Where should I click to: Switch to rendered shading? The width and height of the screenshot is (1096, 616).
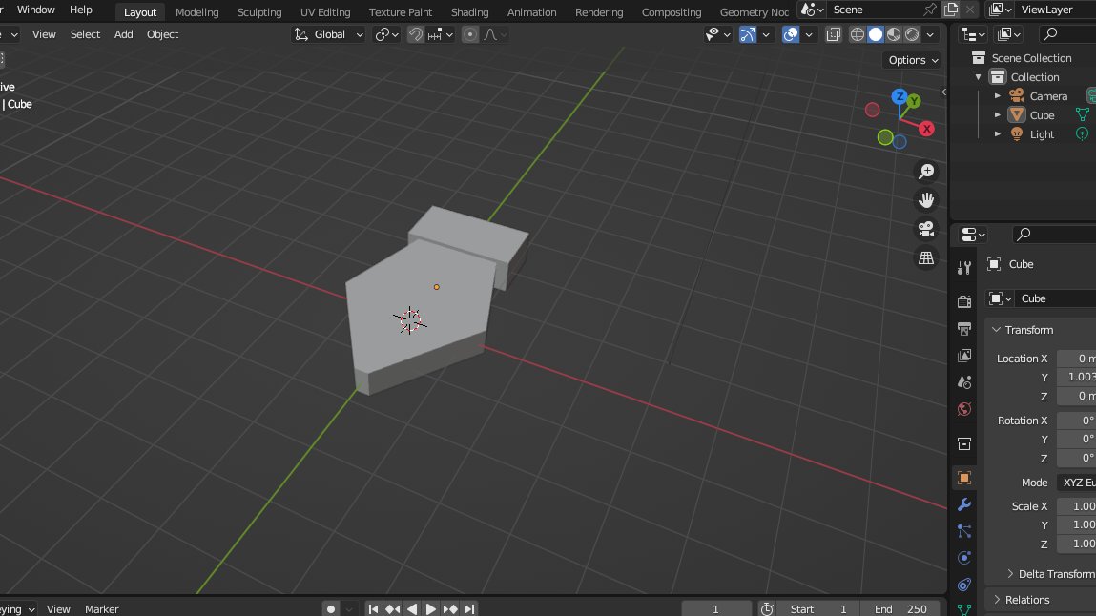pyautogui.click(x=912, y=34)
